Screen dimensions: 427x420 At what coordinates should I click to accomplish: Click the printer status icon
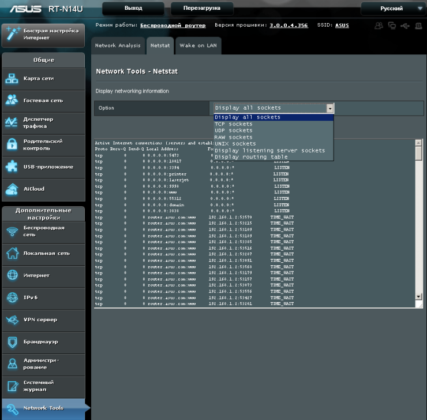coord(418,25)
